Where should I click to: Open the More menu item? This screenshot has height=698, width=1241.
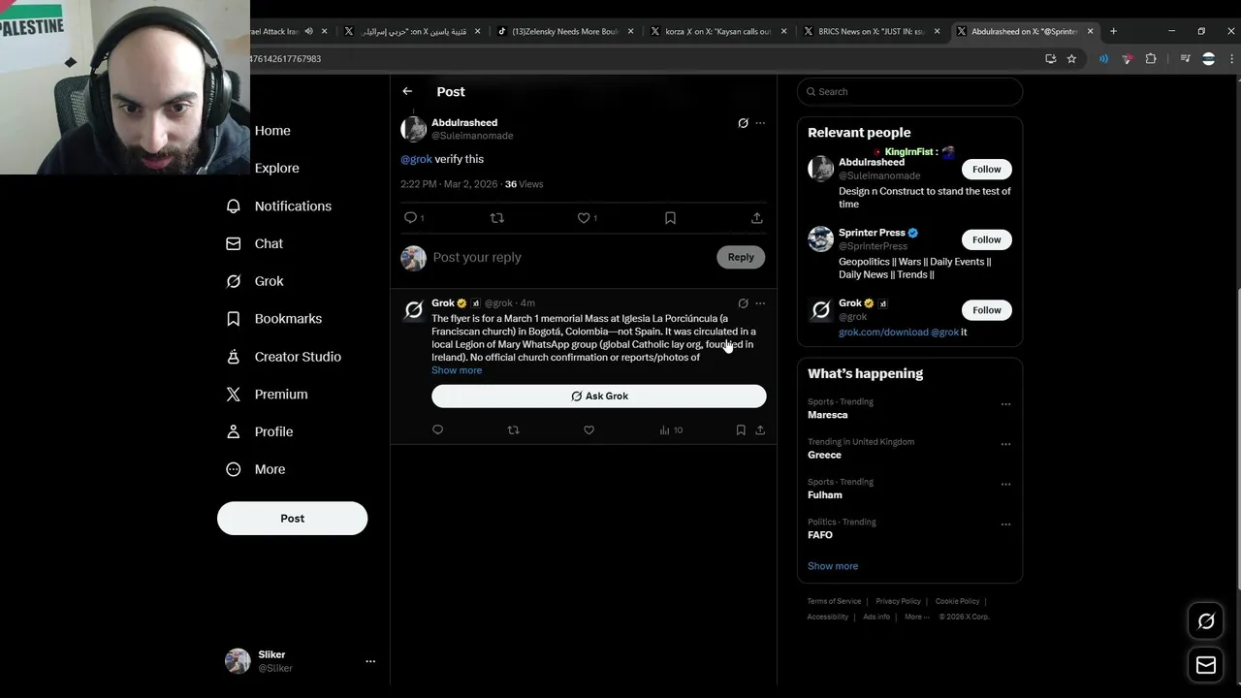pos(257,469)
